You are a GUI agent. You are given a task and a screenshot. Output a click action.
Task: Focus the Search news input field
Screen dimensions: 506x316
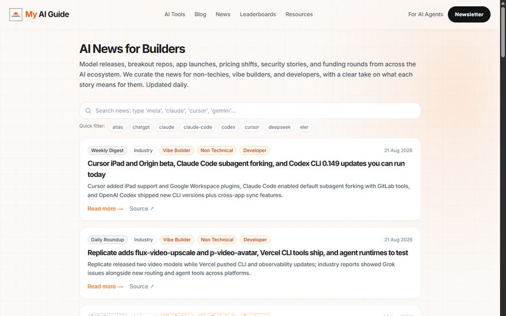tap(250, 110)
